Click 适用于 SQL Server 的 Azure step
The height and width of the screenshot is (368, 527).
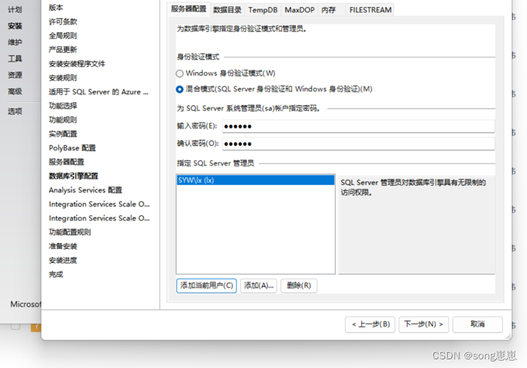(99, 92)
